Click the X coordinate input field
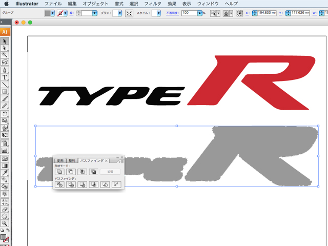 point(267,13)
